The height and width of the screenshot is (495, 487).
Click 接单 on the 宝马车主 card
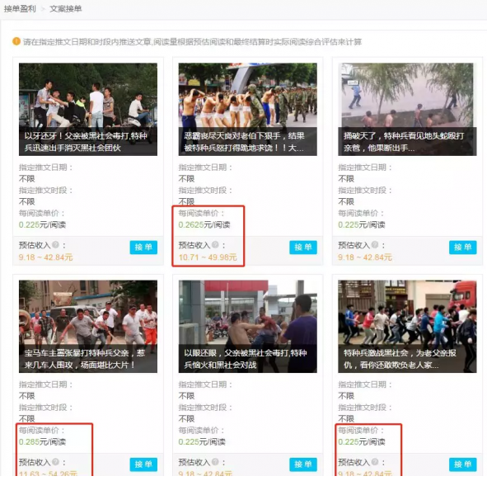143,464
